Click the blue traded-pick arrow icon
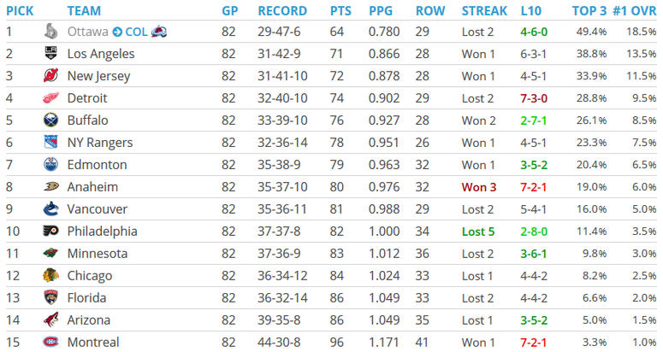This screenshot has width=663, height=352. (117, 32)
